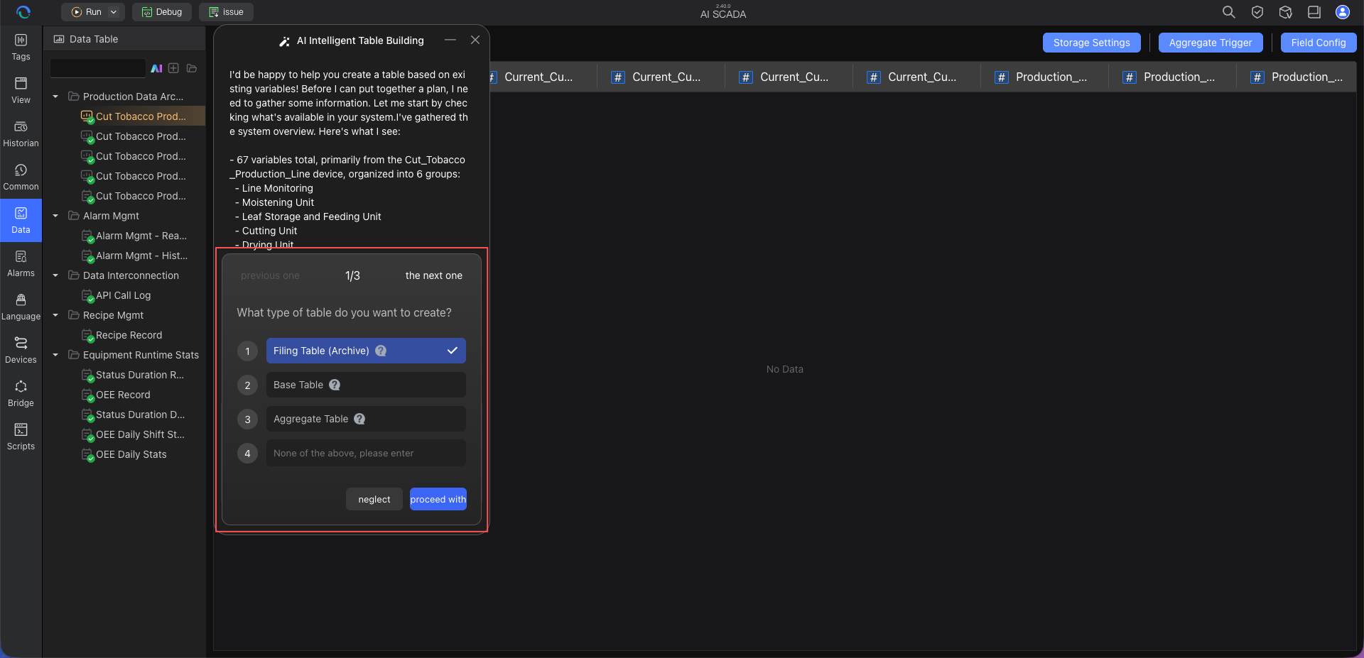The width and height of the screenshot is (1364, 658).
Task: Minimize the AI Intelligent Table Building dialog
Action: click(x=450, y=40)
